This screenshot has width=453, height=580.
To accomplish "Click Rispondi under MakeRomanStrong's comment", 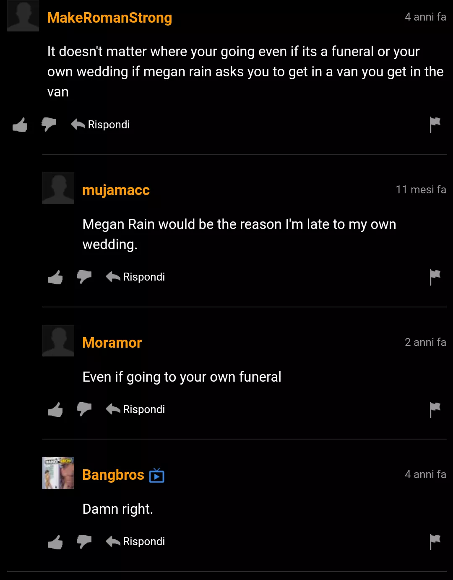I will click(100, 125).
